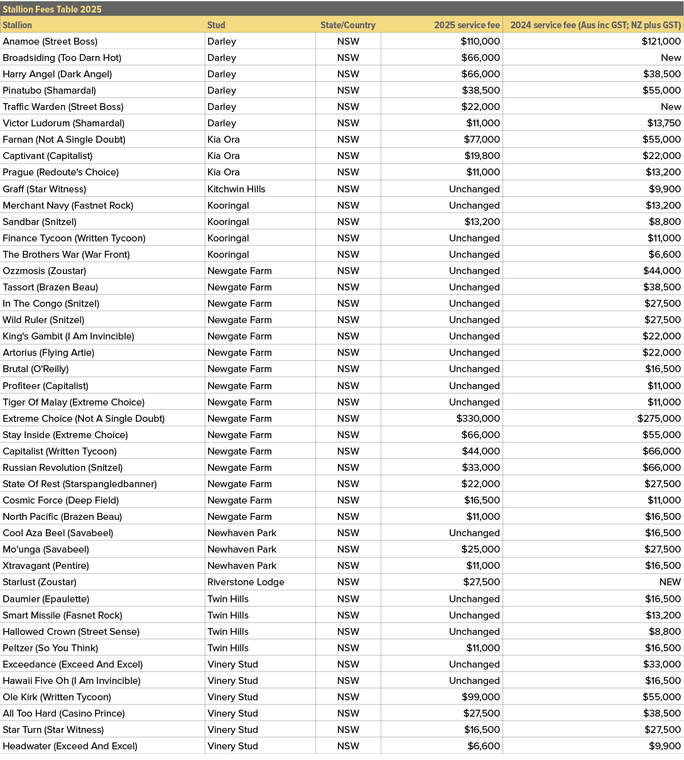Click the 2025 service fee header

click(467, 25)
